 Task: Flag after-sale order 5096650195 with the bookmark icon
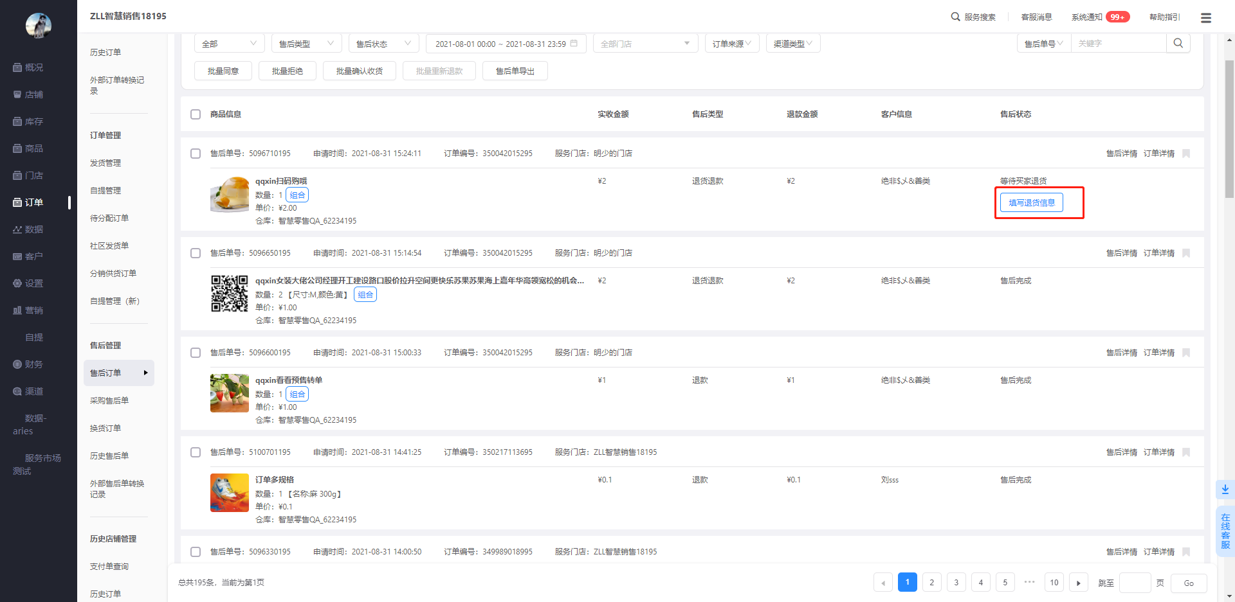(1187, 253)
